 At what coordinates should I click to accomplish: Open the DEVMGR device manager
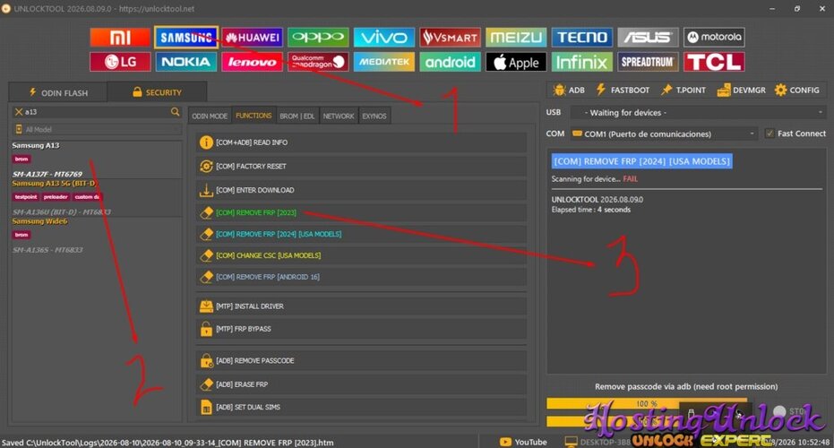[x=742, y=90]
